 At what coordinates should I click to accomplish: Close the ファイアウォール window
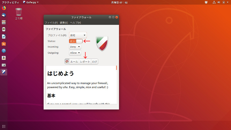117,17
